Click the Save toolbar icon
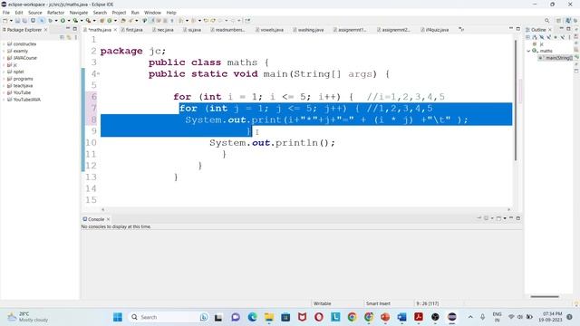This screenshot has height=326, width=580. [x=17, y=21]
